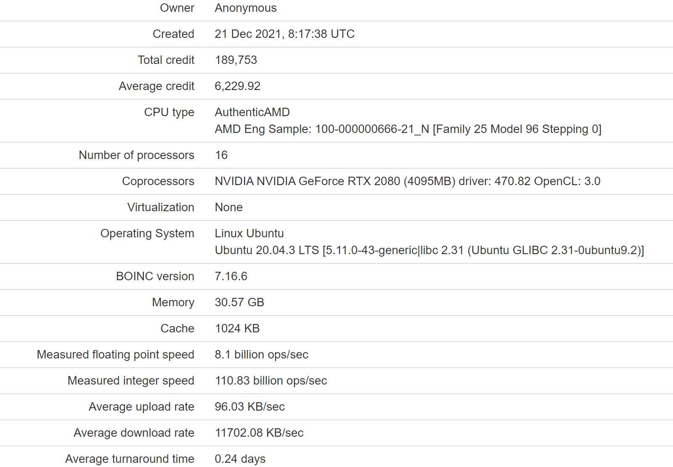Click the "Anonymous" owner value

coord(246,8)
